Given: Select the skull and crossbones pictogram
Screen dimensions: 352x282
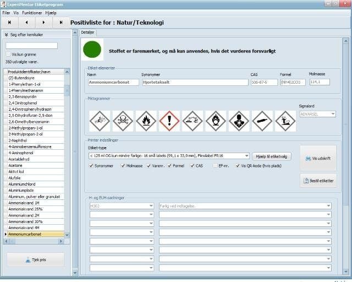Looking at the screenshot, I should (123, 121).
